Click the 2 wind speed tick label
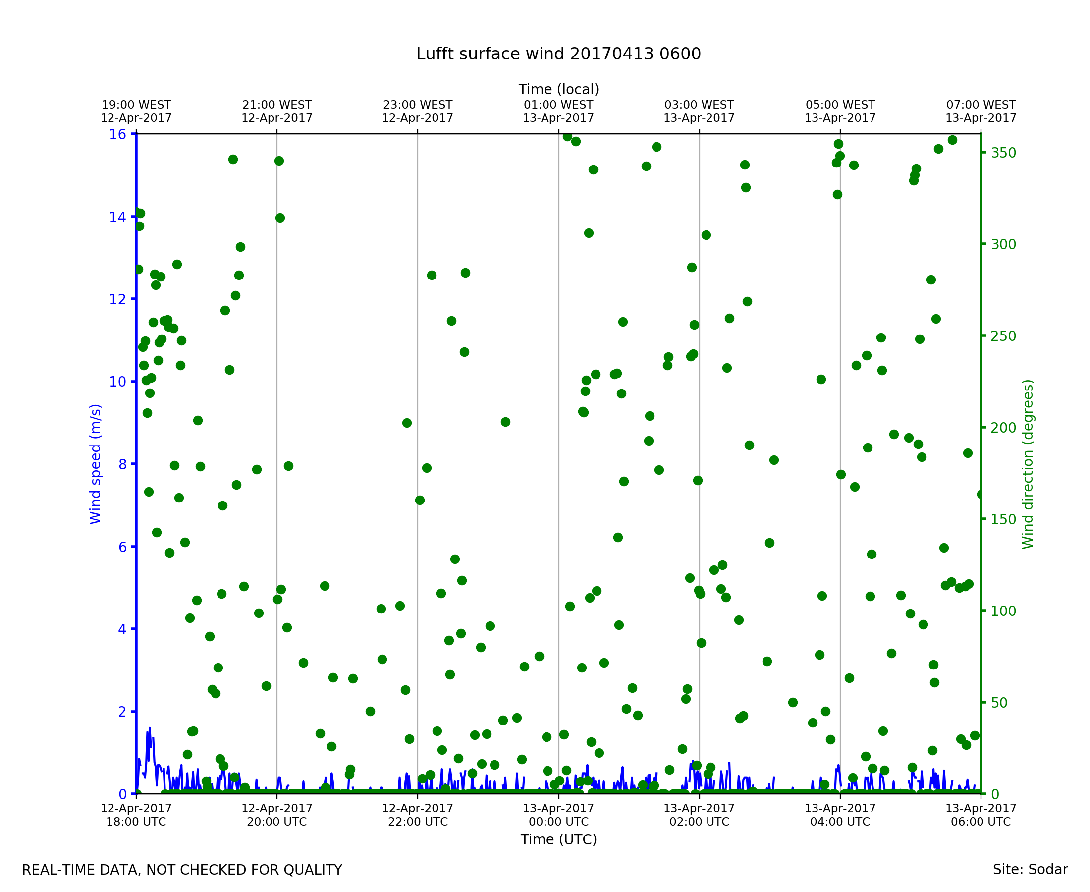 coord(122,712)
